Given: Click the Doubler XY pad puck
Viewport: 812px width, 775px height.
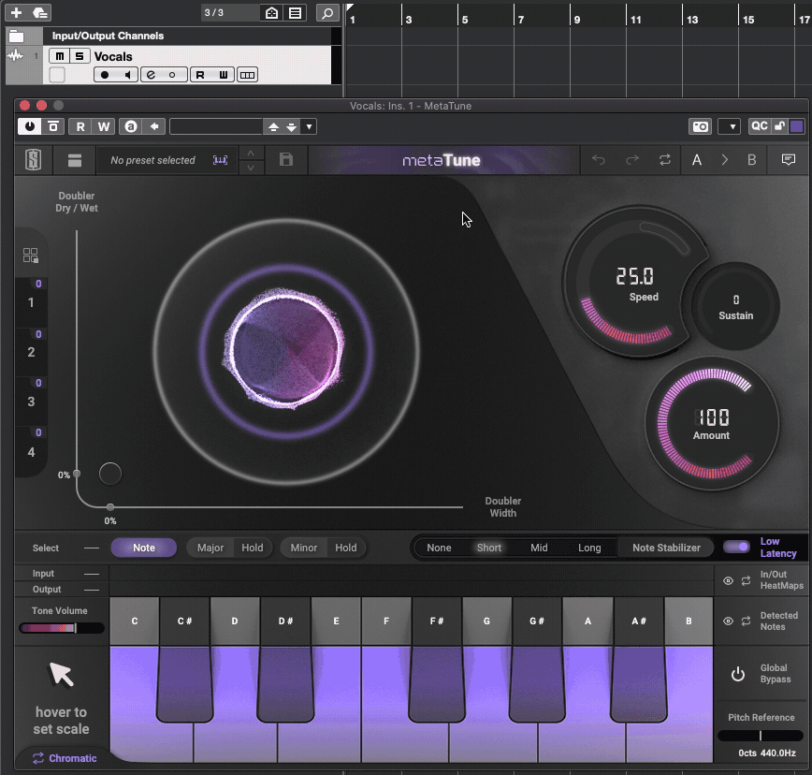Looking at the screenshot, I should tap(109, 474).
